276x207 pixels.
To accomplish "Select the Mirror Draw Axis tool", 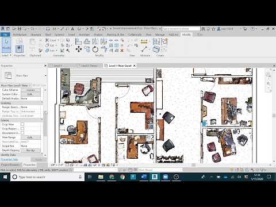I will tap(103, 41).
